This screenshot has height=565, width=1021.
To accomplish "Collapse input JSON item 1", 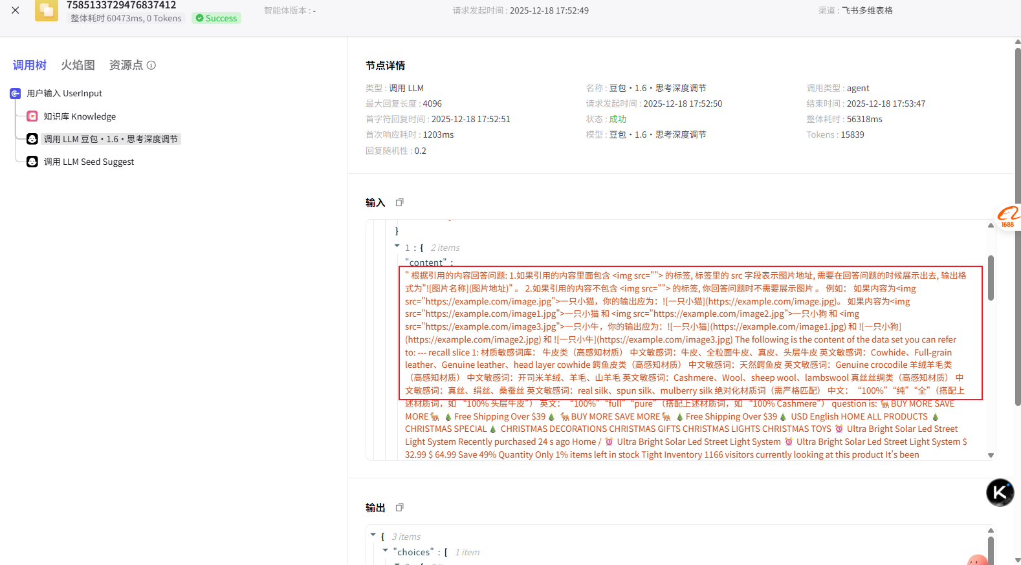I will click(x=397, y=246).
